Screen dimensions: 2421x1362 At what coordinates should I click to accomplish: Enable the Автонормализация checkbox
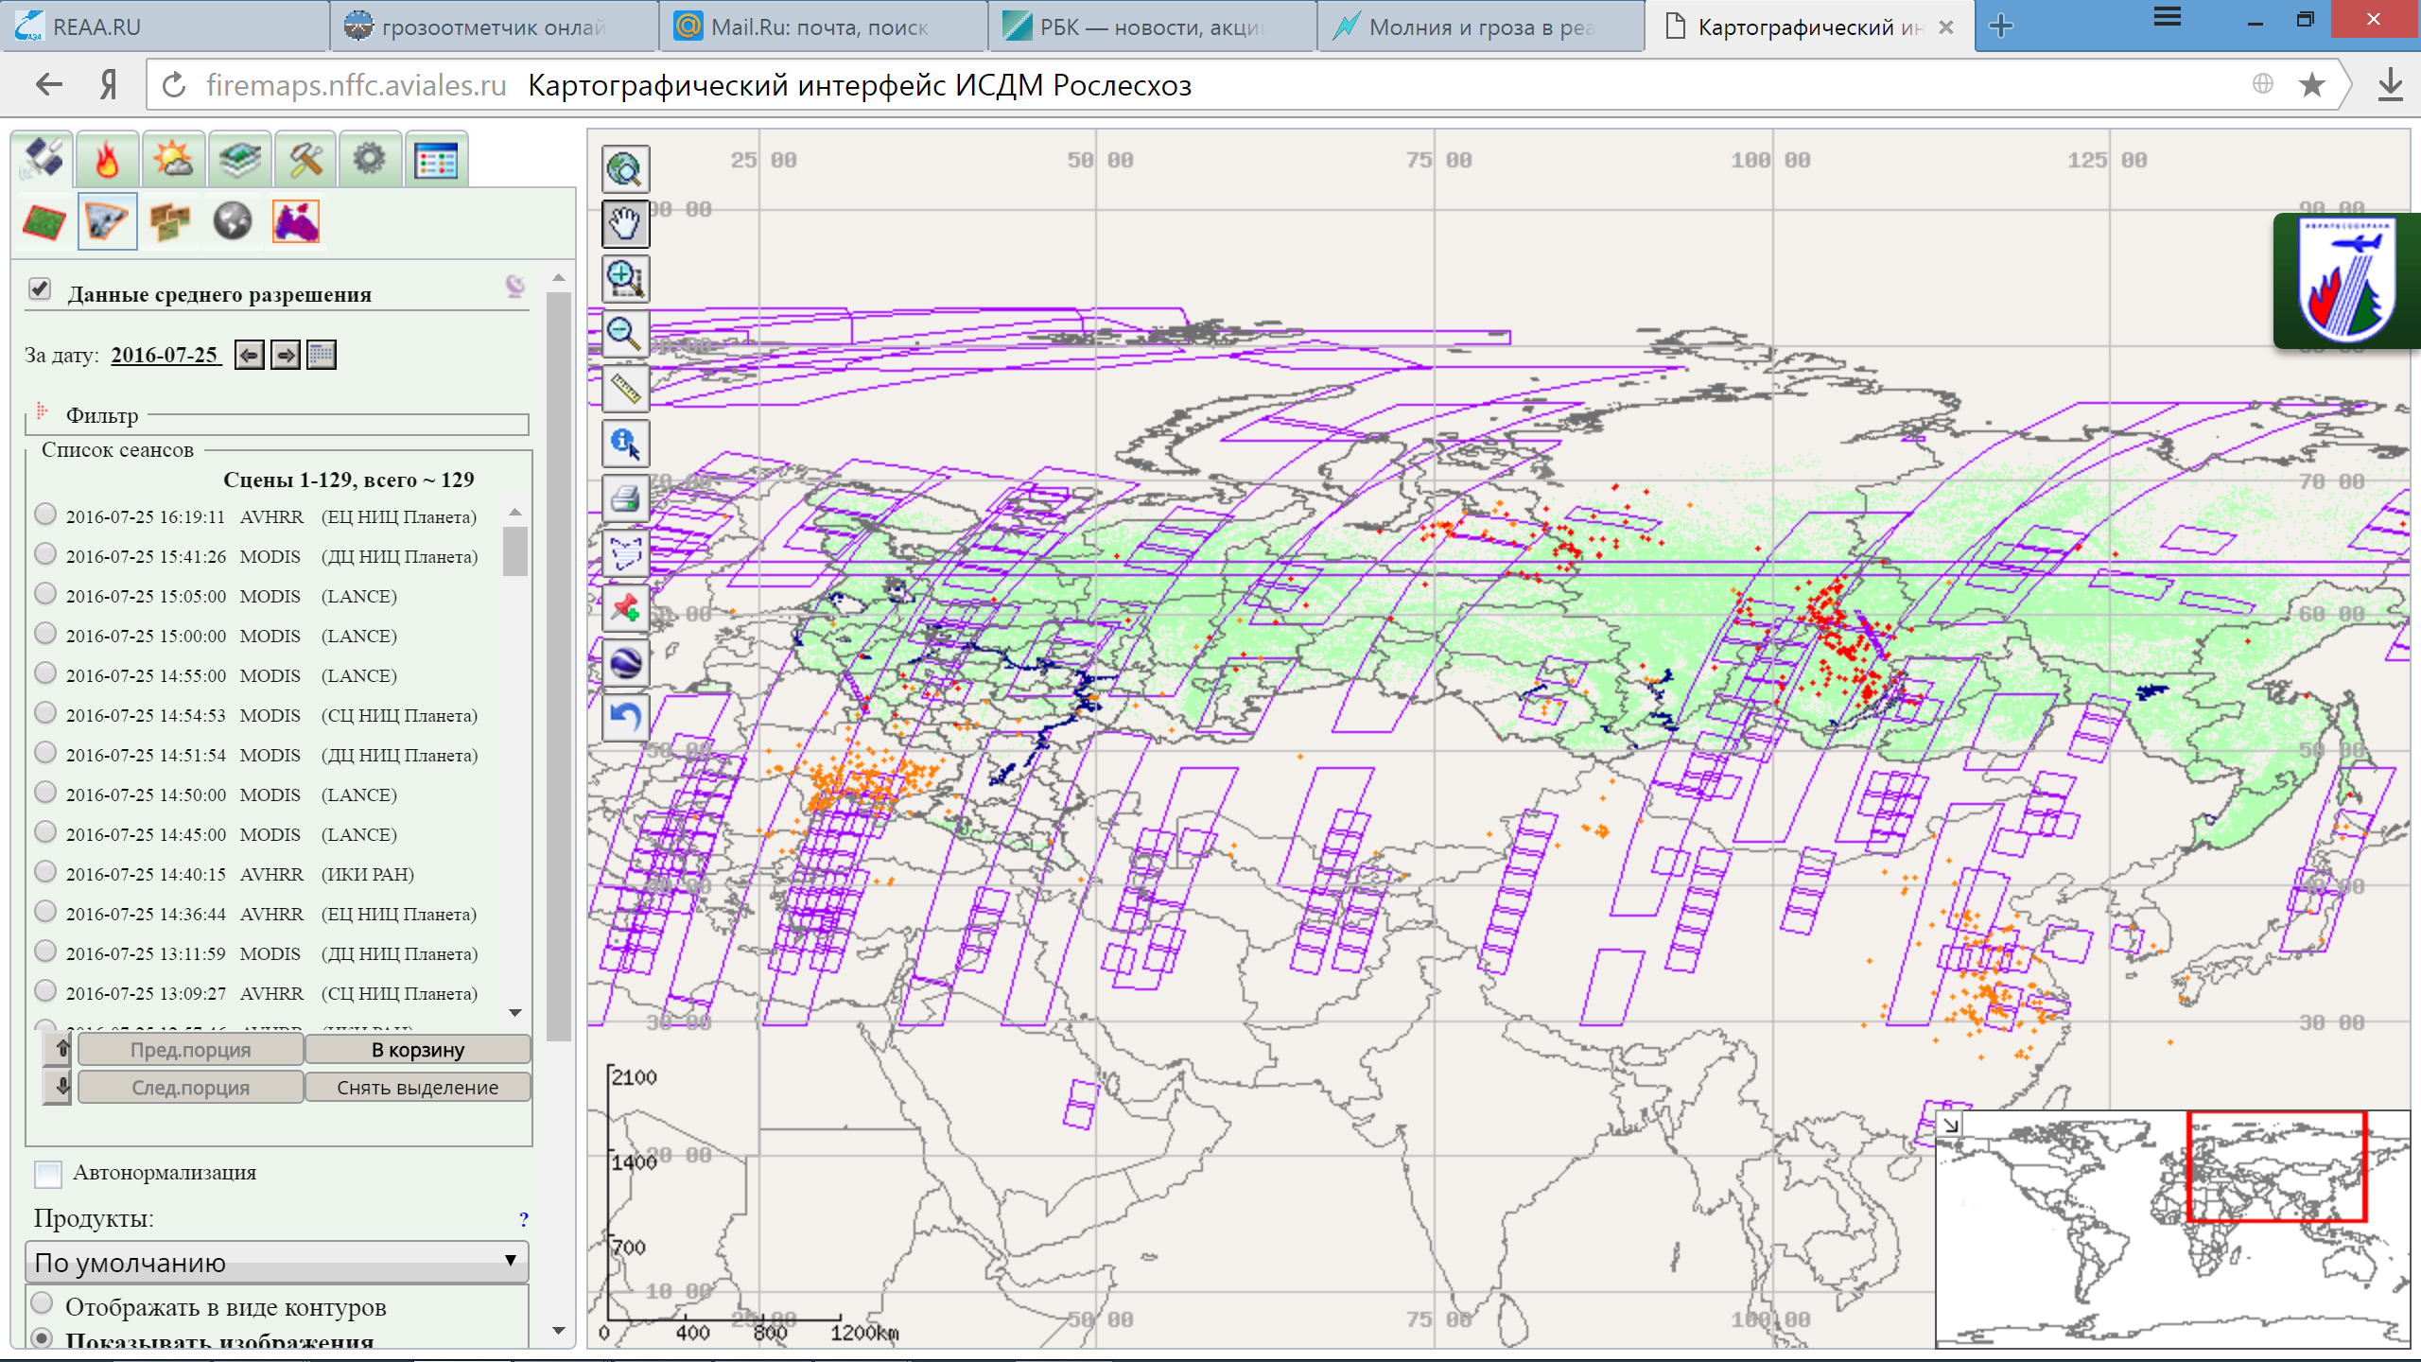48,1174
